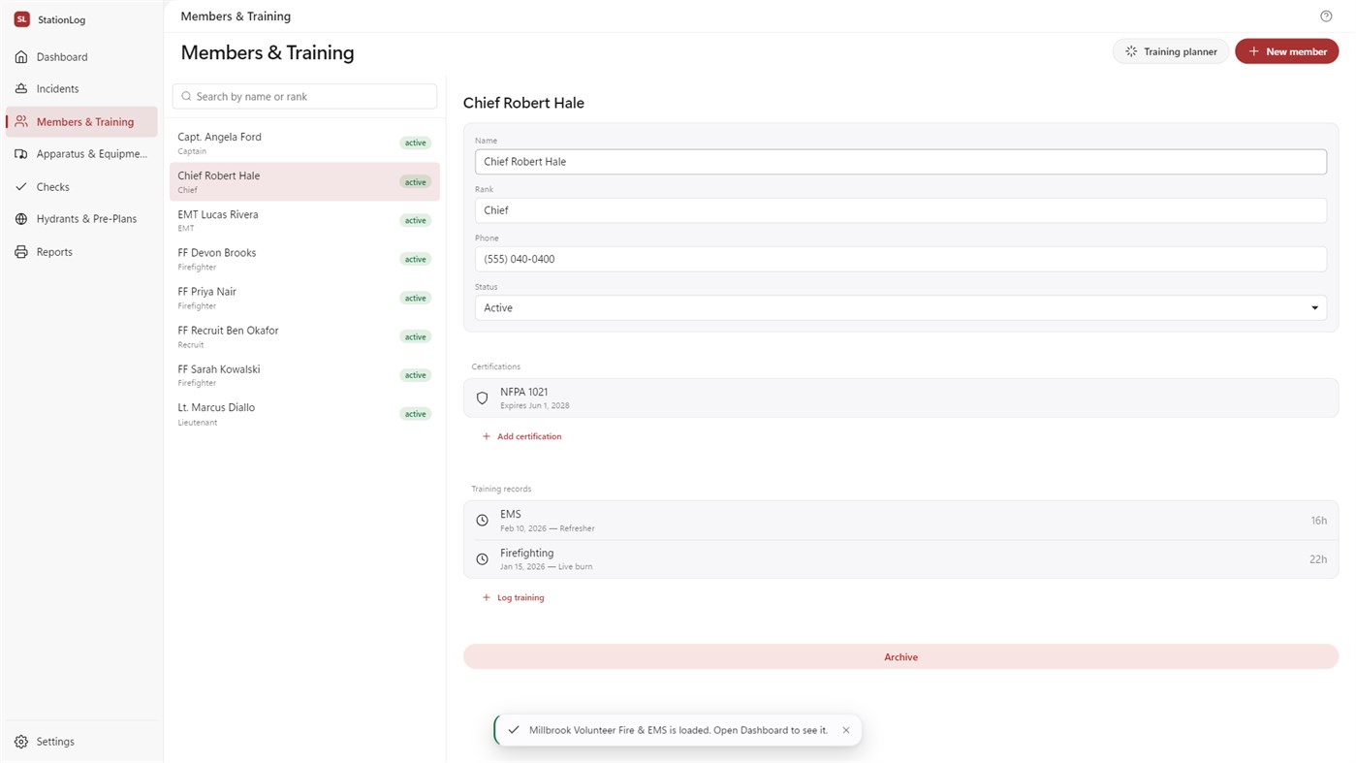Image resolution: width=1356 pixels, height=763 pixels.
Task: Open Hydrants & Pre-Plans
Action: pos(81,219)
